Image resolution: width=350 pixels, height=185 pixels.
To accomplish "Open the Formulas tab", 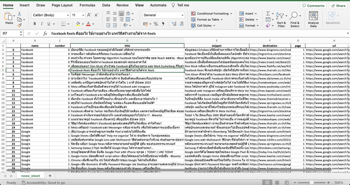I will (87, 5).
